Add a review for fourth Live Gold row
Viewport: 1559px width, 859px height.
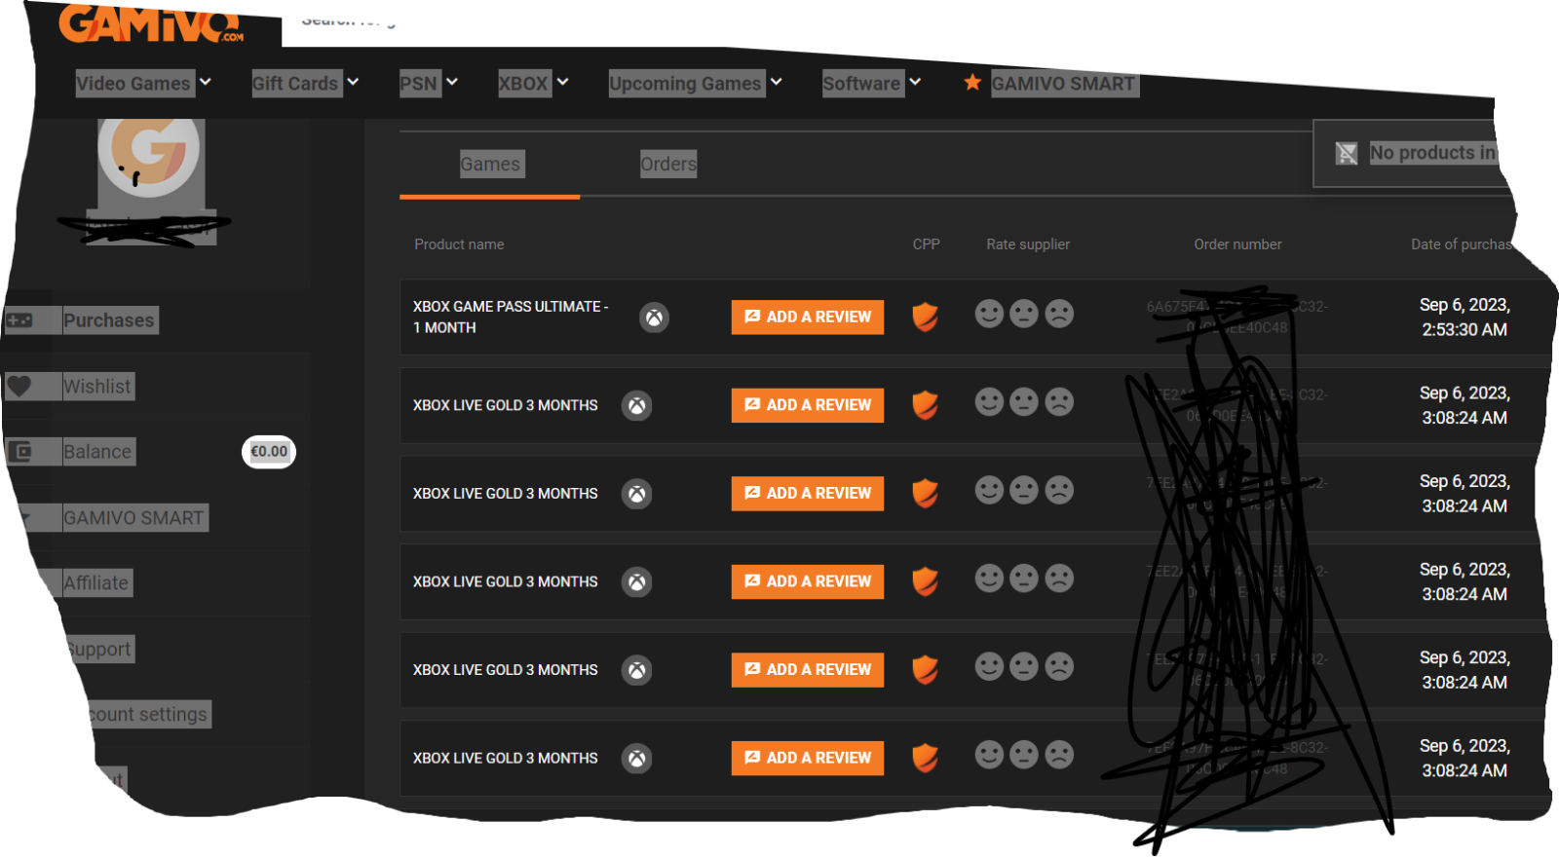(x=808, y=669)
